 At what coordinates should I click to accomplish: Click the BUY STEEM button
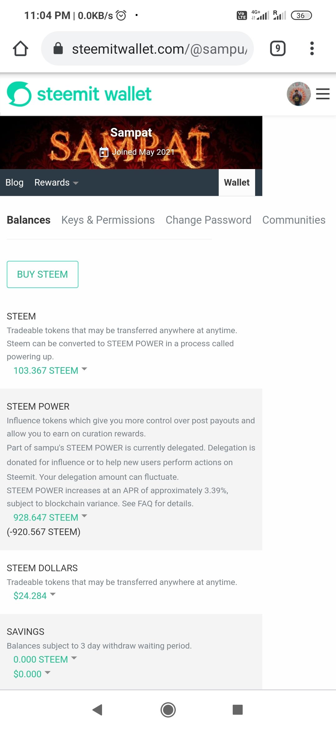click(x=43, y=274)
